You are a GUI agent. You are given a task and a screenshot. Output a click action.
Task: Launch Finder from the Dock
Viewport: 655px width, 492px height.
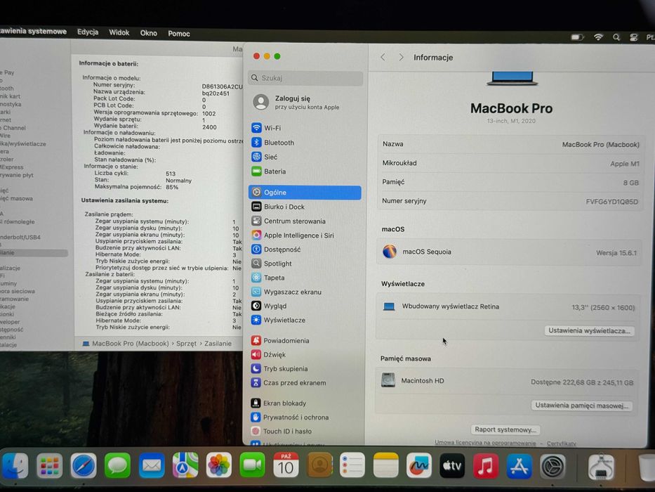[x=15, y=465]
